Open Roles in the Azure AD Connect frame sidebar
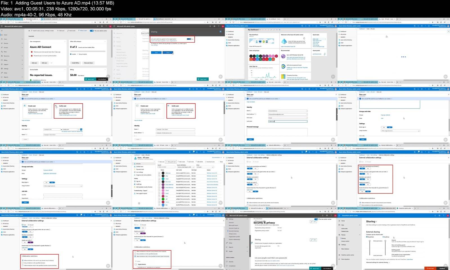Screen dimensions: 450x270 5,52
